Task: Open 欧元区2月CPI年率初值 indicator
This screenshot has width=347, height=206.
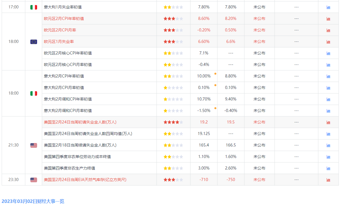Action: point(64,19)
